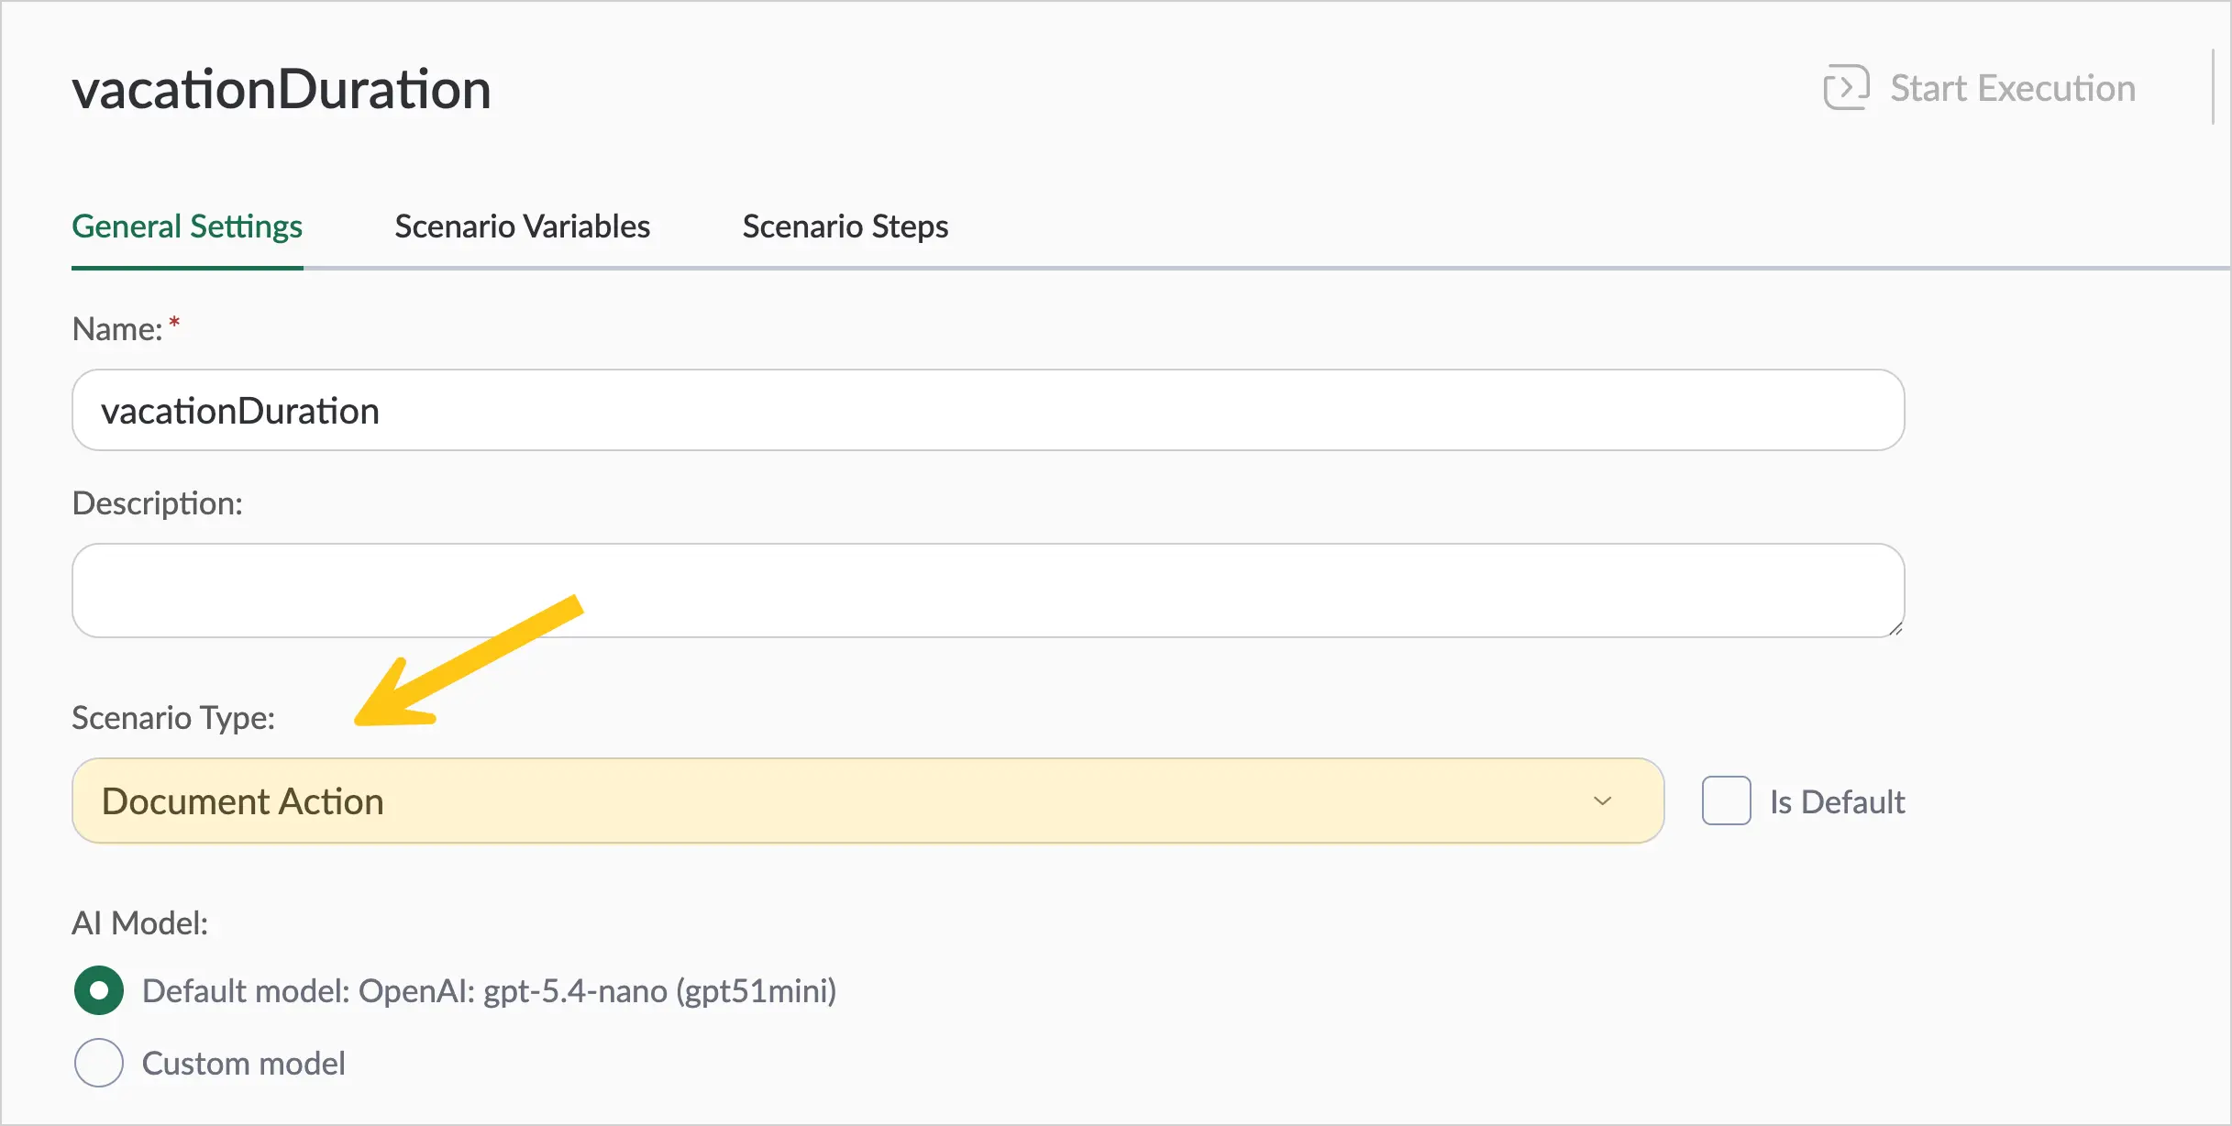Image resolution: width=2232 pixels, height=1126 pixels.
Task: Click the Default model OpenAI gpt-5.4-nano label
Action: (490, 991)
